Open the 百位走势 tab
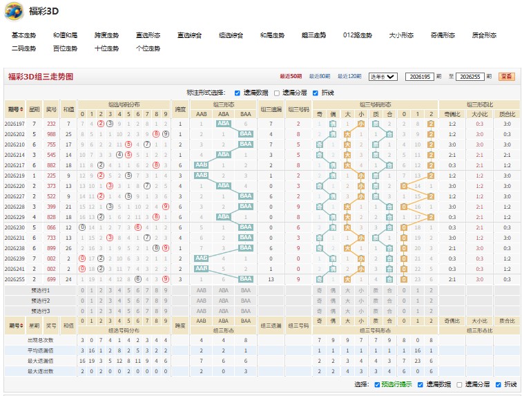The height and width of the screenshot is (396, 522). point(65,48)
